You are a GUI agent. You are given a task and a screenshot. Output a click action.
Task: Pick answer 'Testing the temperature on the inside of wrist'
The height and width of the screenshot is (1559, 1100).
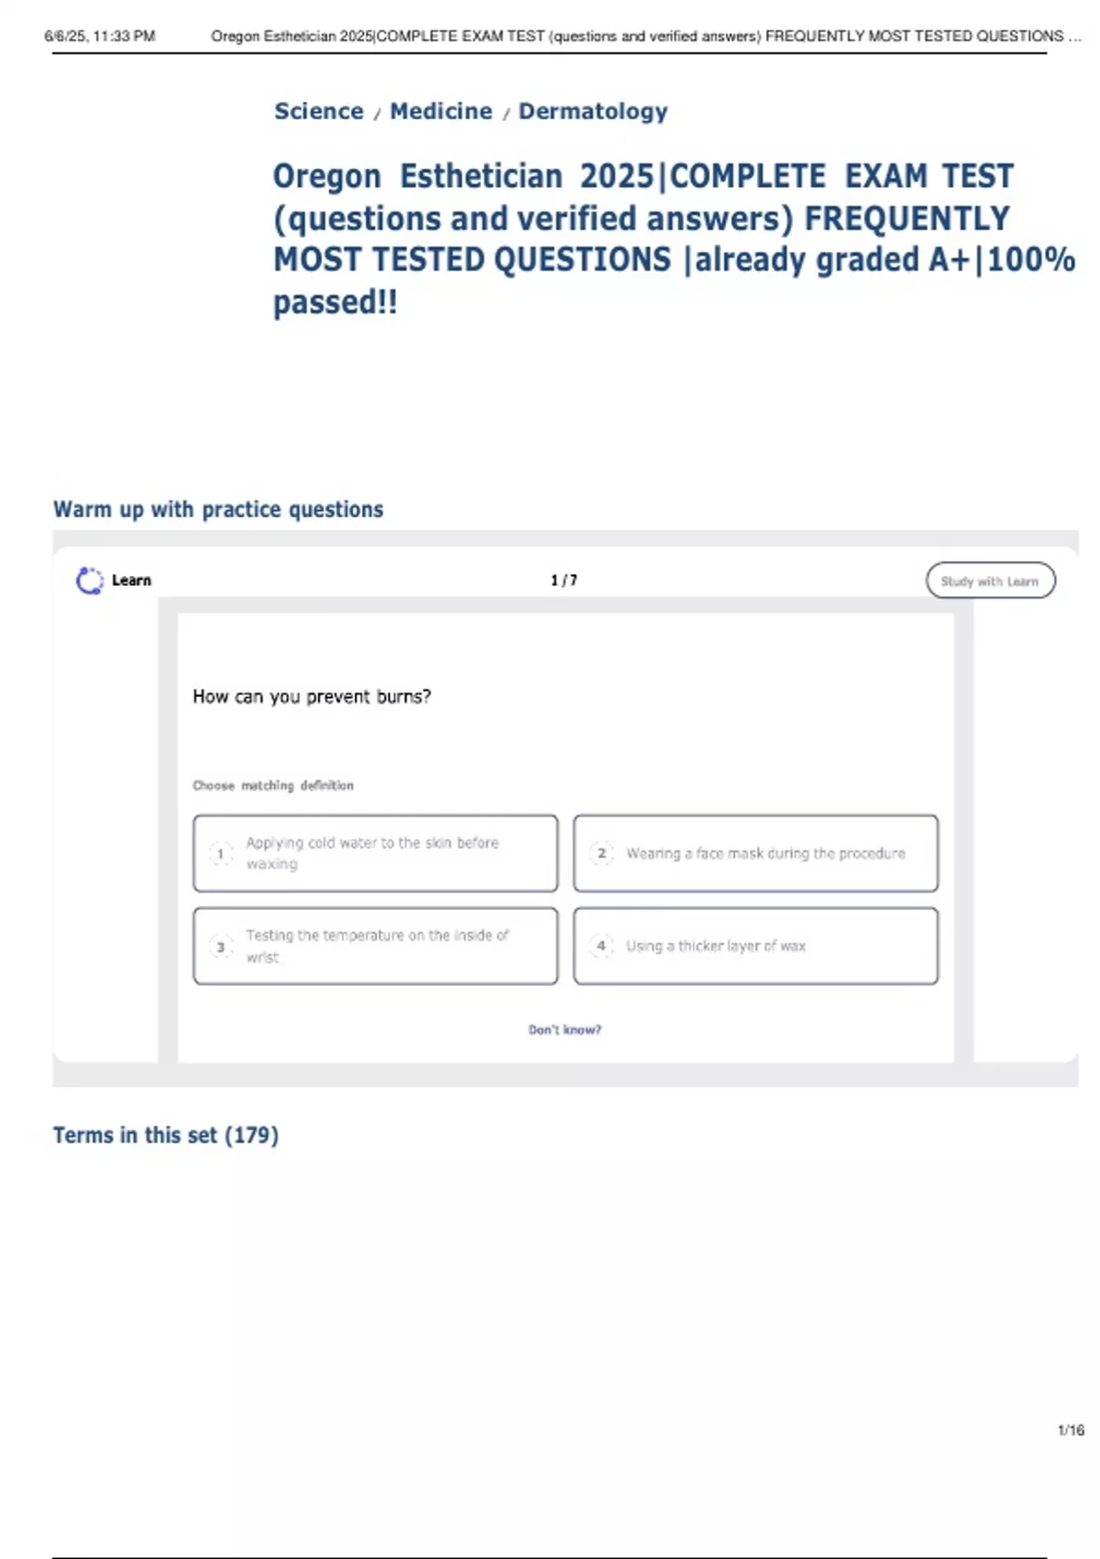(376, 946)
